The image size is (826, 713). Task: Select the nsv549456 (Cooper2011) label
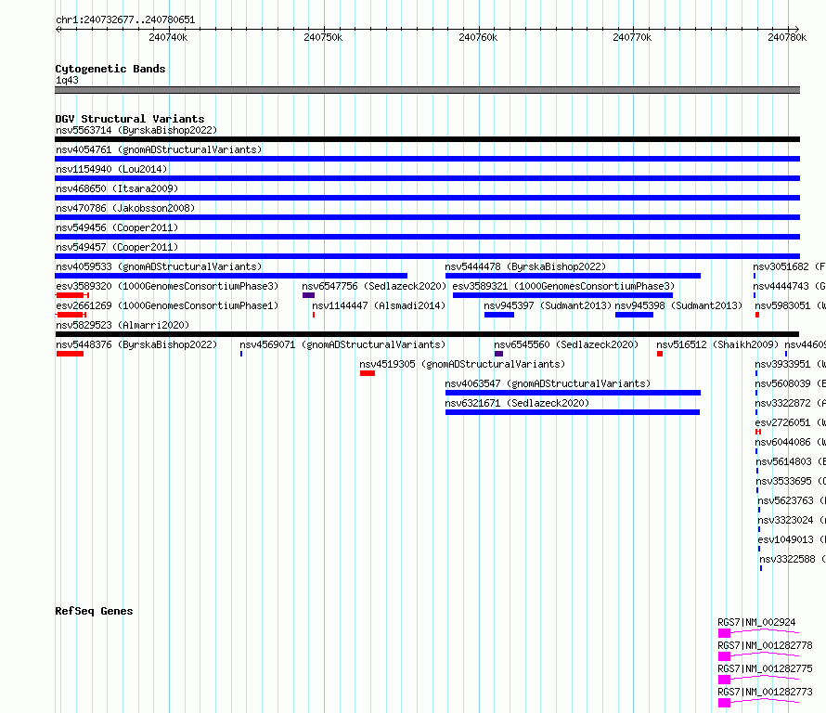[x=117, y=227]
